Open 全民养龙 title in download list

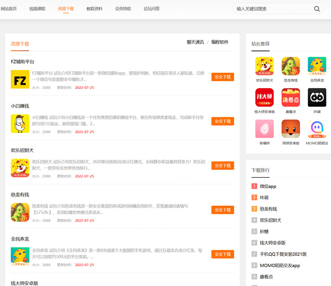tap(20, 239)
